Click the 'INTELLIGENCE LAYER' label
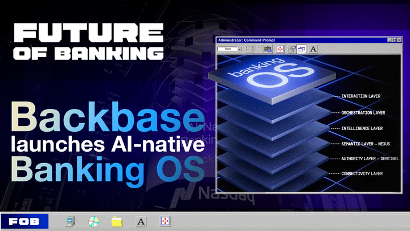Viewport: 410px width, 231px height. (362, 128)
